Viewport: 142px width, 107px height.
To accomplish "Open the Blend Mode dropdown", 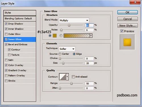I will (74, 20).
